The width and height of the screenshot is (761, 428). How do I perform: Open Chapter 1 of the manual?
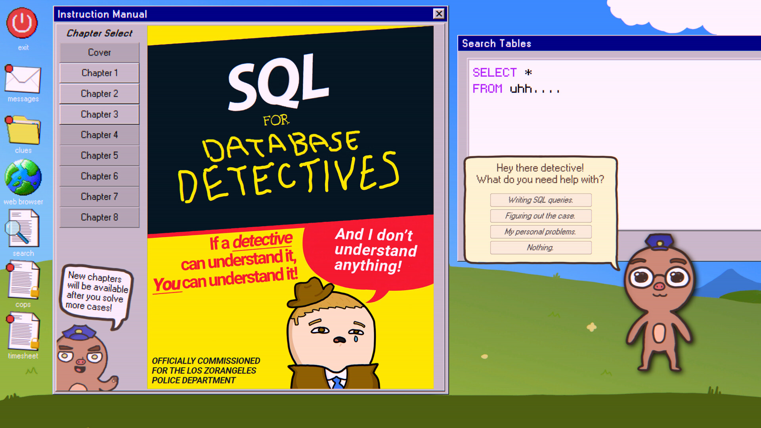tap(99, 73)
